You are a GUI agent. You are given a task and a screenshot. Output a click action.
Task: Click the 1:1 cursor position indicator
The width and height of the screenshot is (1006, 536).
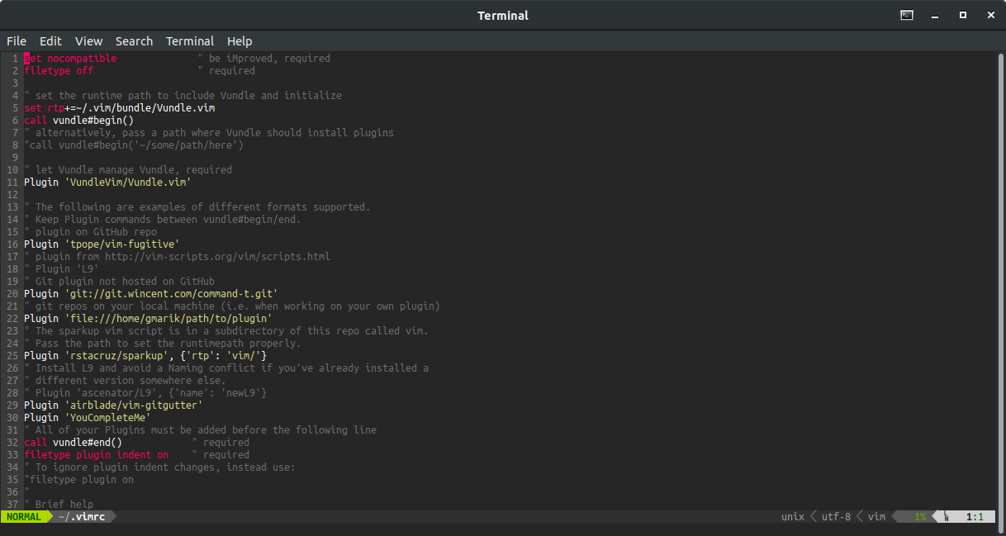(975, 517)
